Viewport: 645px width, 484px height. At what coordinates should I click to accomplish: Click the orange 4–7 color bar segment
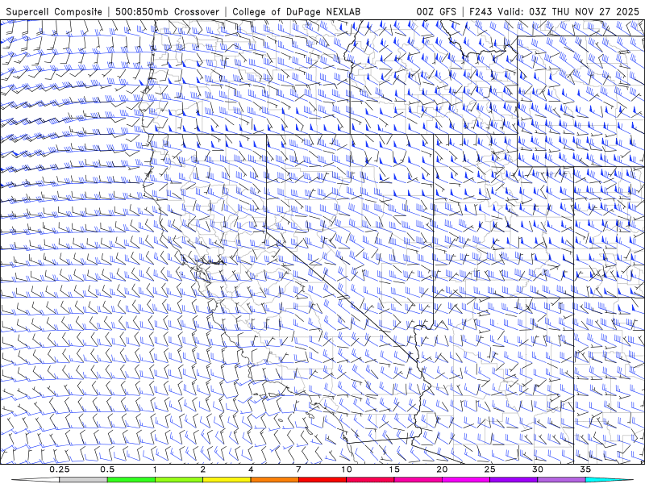coord(274,480)
